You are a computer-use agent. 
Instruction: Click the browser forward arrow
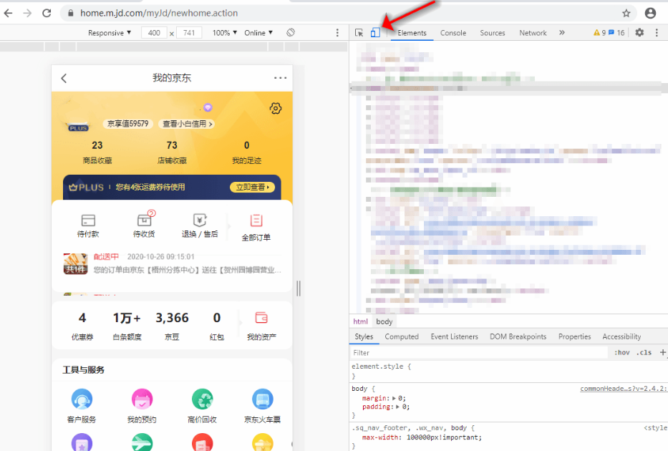tap(27, 13)
